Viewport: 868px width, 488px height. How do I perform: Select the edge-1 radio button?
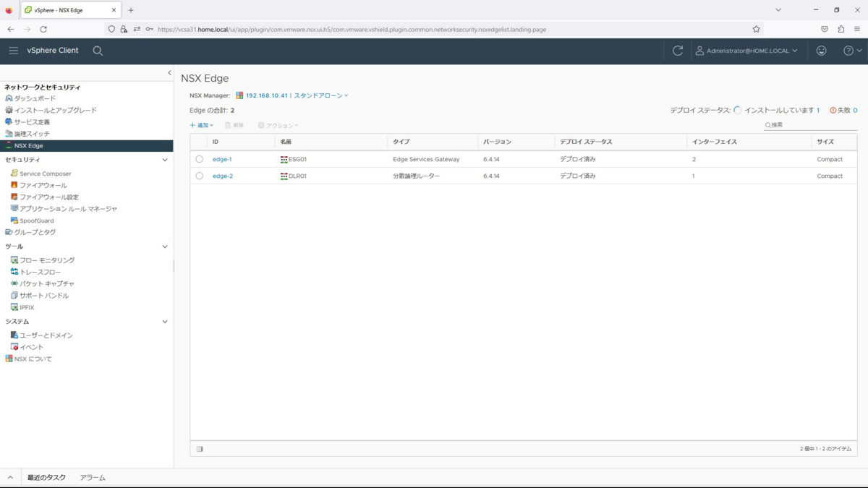200,159
